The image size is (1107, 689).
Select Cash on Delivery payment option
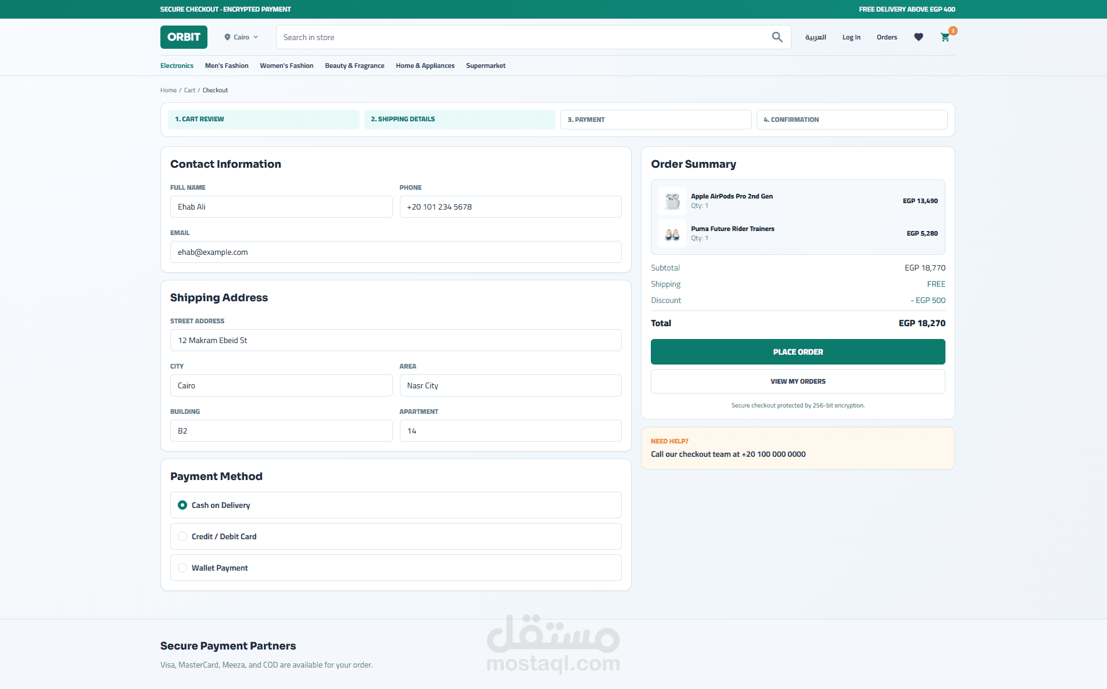[x=396, y=505]
